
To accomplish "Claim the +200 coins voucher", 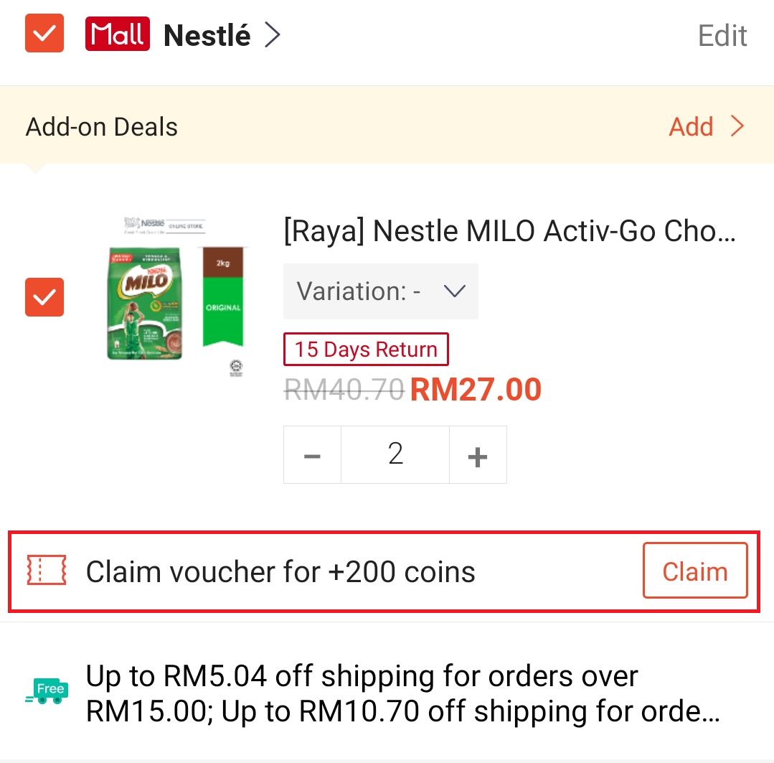I will (694, 571).
